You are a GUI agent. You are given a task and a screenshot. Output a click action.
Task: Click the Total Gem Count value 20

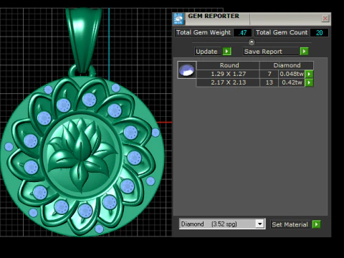pos(319,33)
